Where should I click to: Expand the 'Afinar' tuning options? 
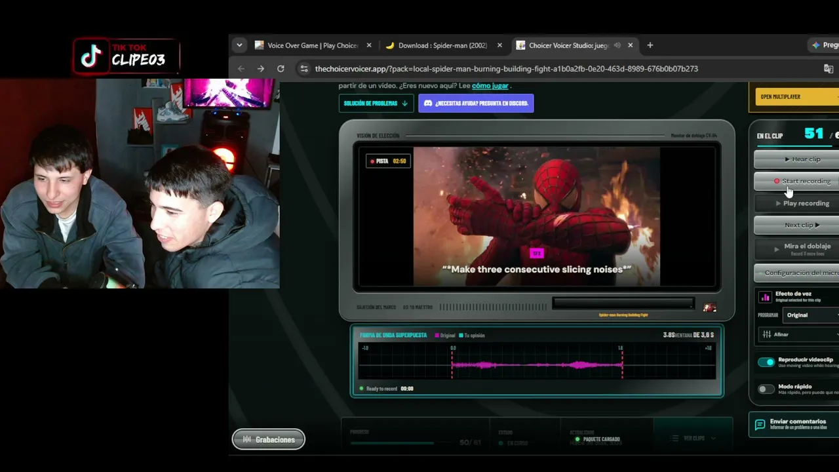tap(799, 334)
